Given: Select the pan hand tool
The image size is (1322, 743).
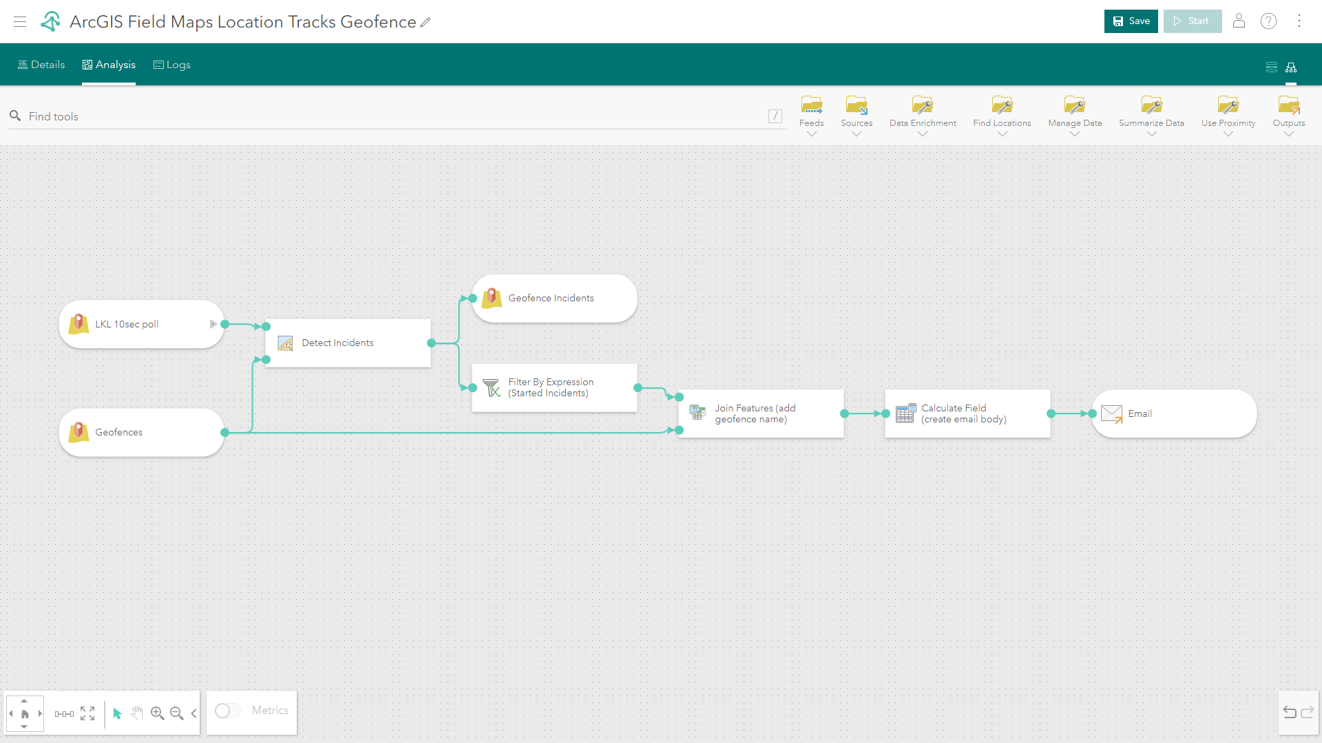Looking at the screenshot, I should click(137, 713).
